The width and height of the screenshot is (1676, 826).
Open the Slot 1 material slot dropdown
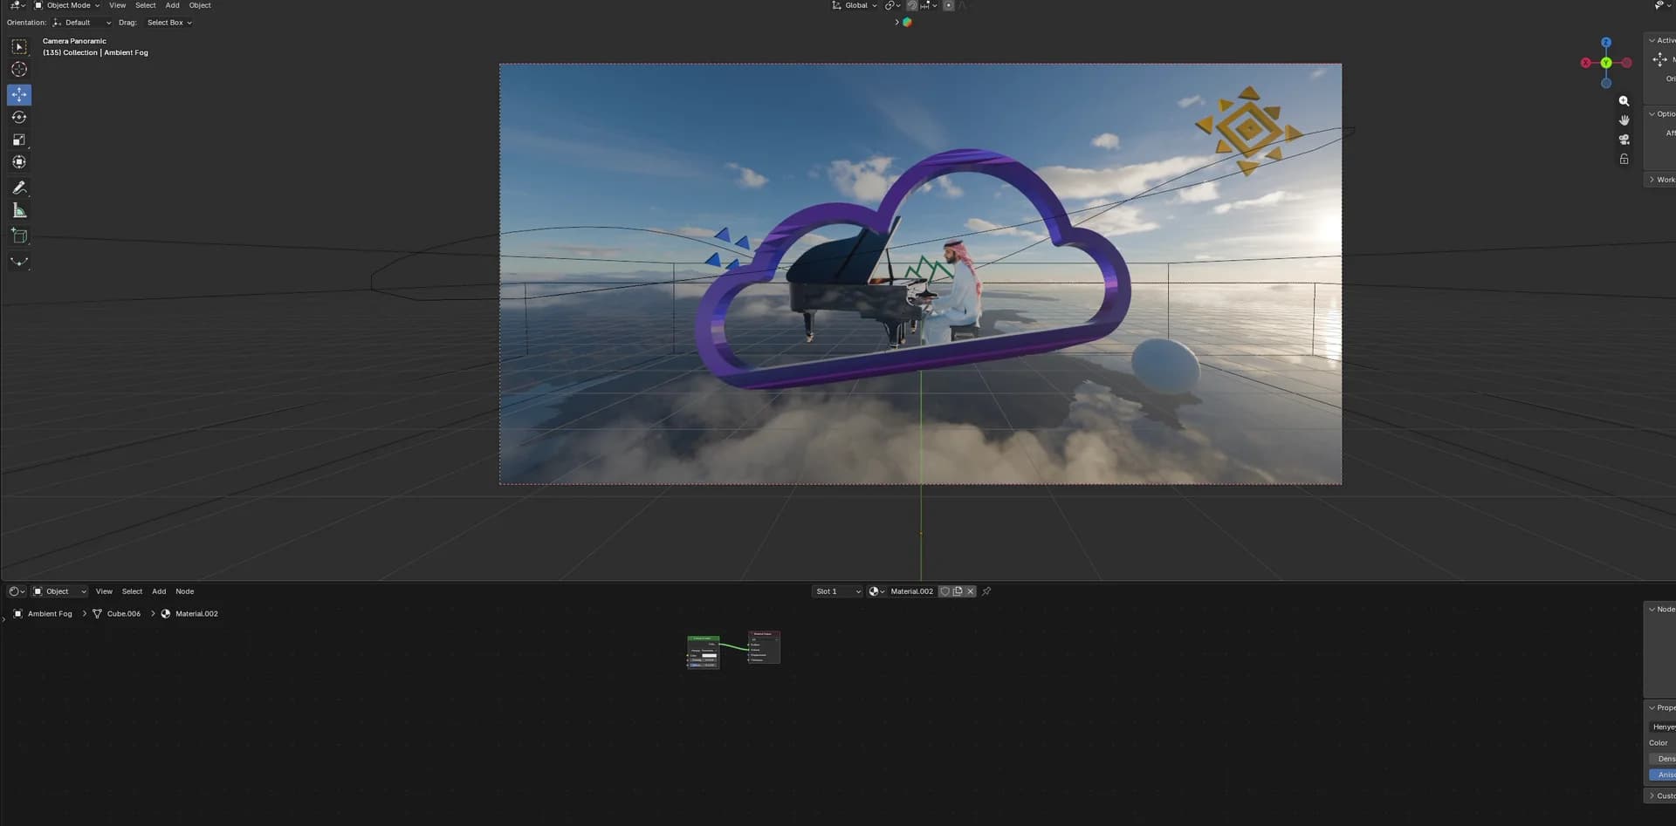[x=838, y=591]
